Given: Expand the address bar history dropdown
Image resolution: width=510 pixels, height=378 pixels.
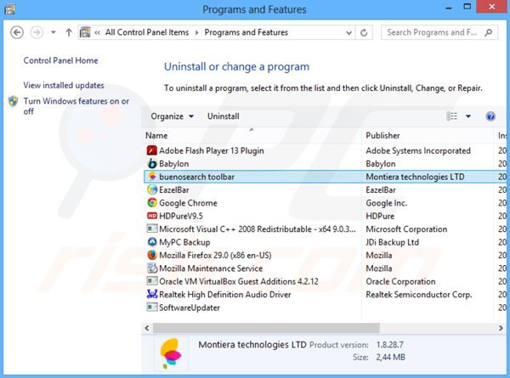Looking at the screenshot, I should click(x=348, y=32).
